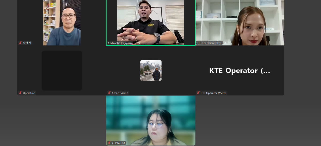The height and width of the screenshot is (146, 321).
Task: Click KTE Operator (Meiw) muted mic icon
Action: pos(198,93)
